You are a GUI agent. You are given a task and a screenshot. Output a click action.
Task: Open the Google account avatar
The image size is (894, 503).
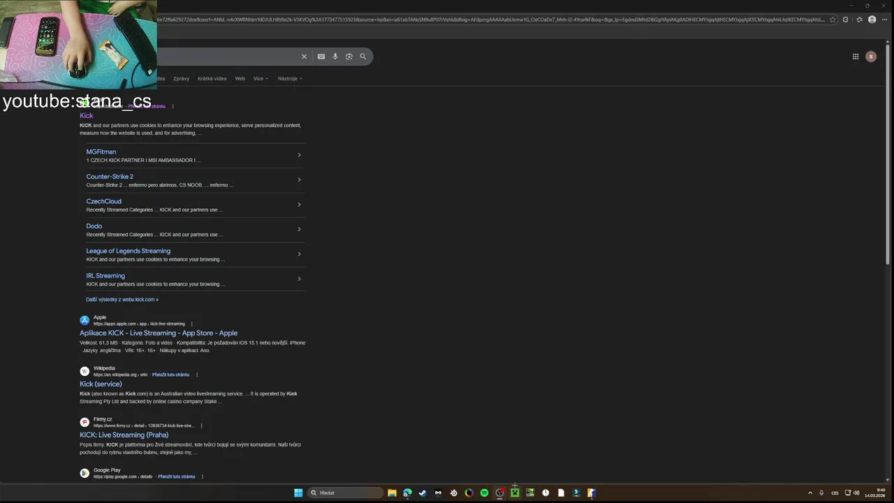pyautogui.click(x=871, y=57)
